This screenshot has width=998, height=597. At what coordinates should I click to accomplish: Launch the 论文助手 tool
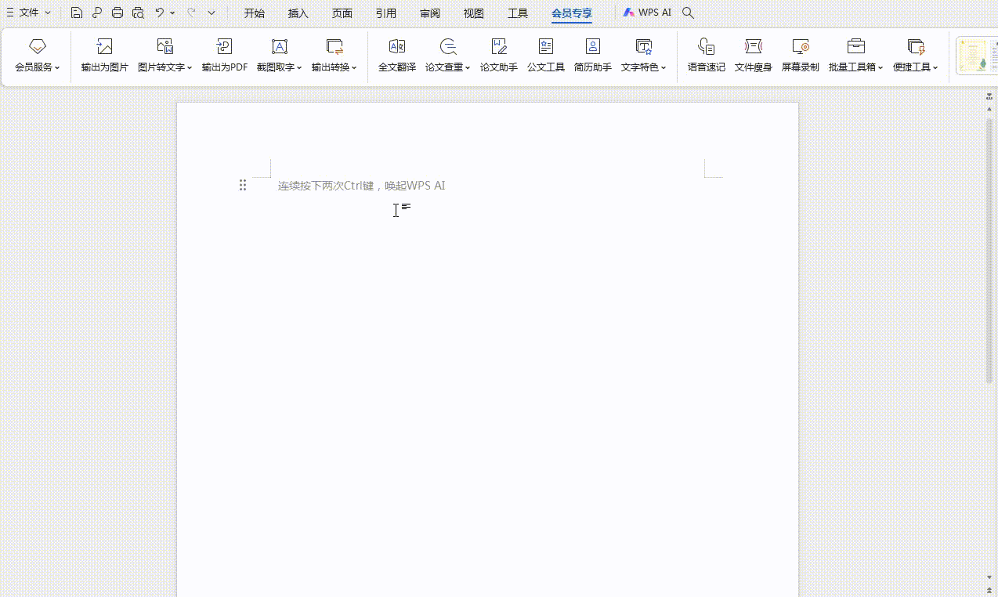tap(498, 47)
